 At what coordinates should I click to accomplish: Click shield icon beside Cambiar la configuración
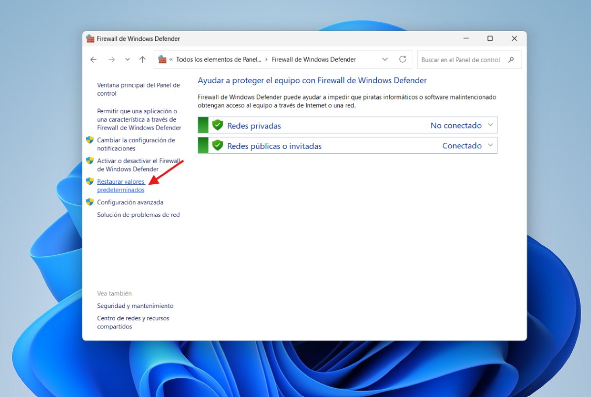tap(90, 140)
